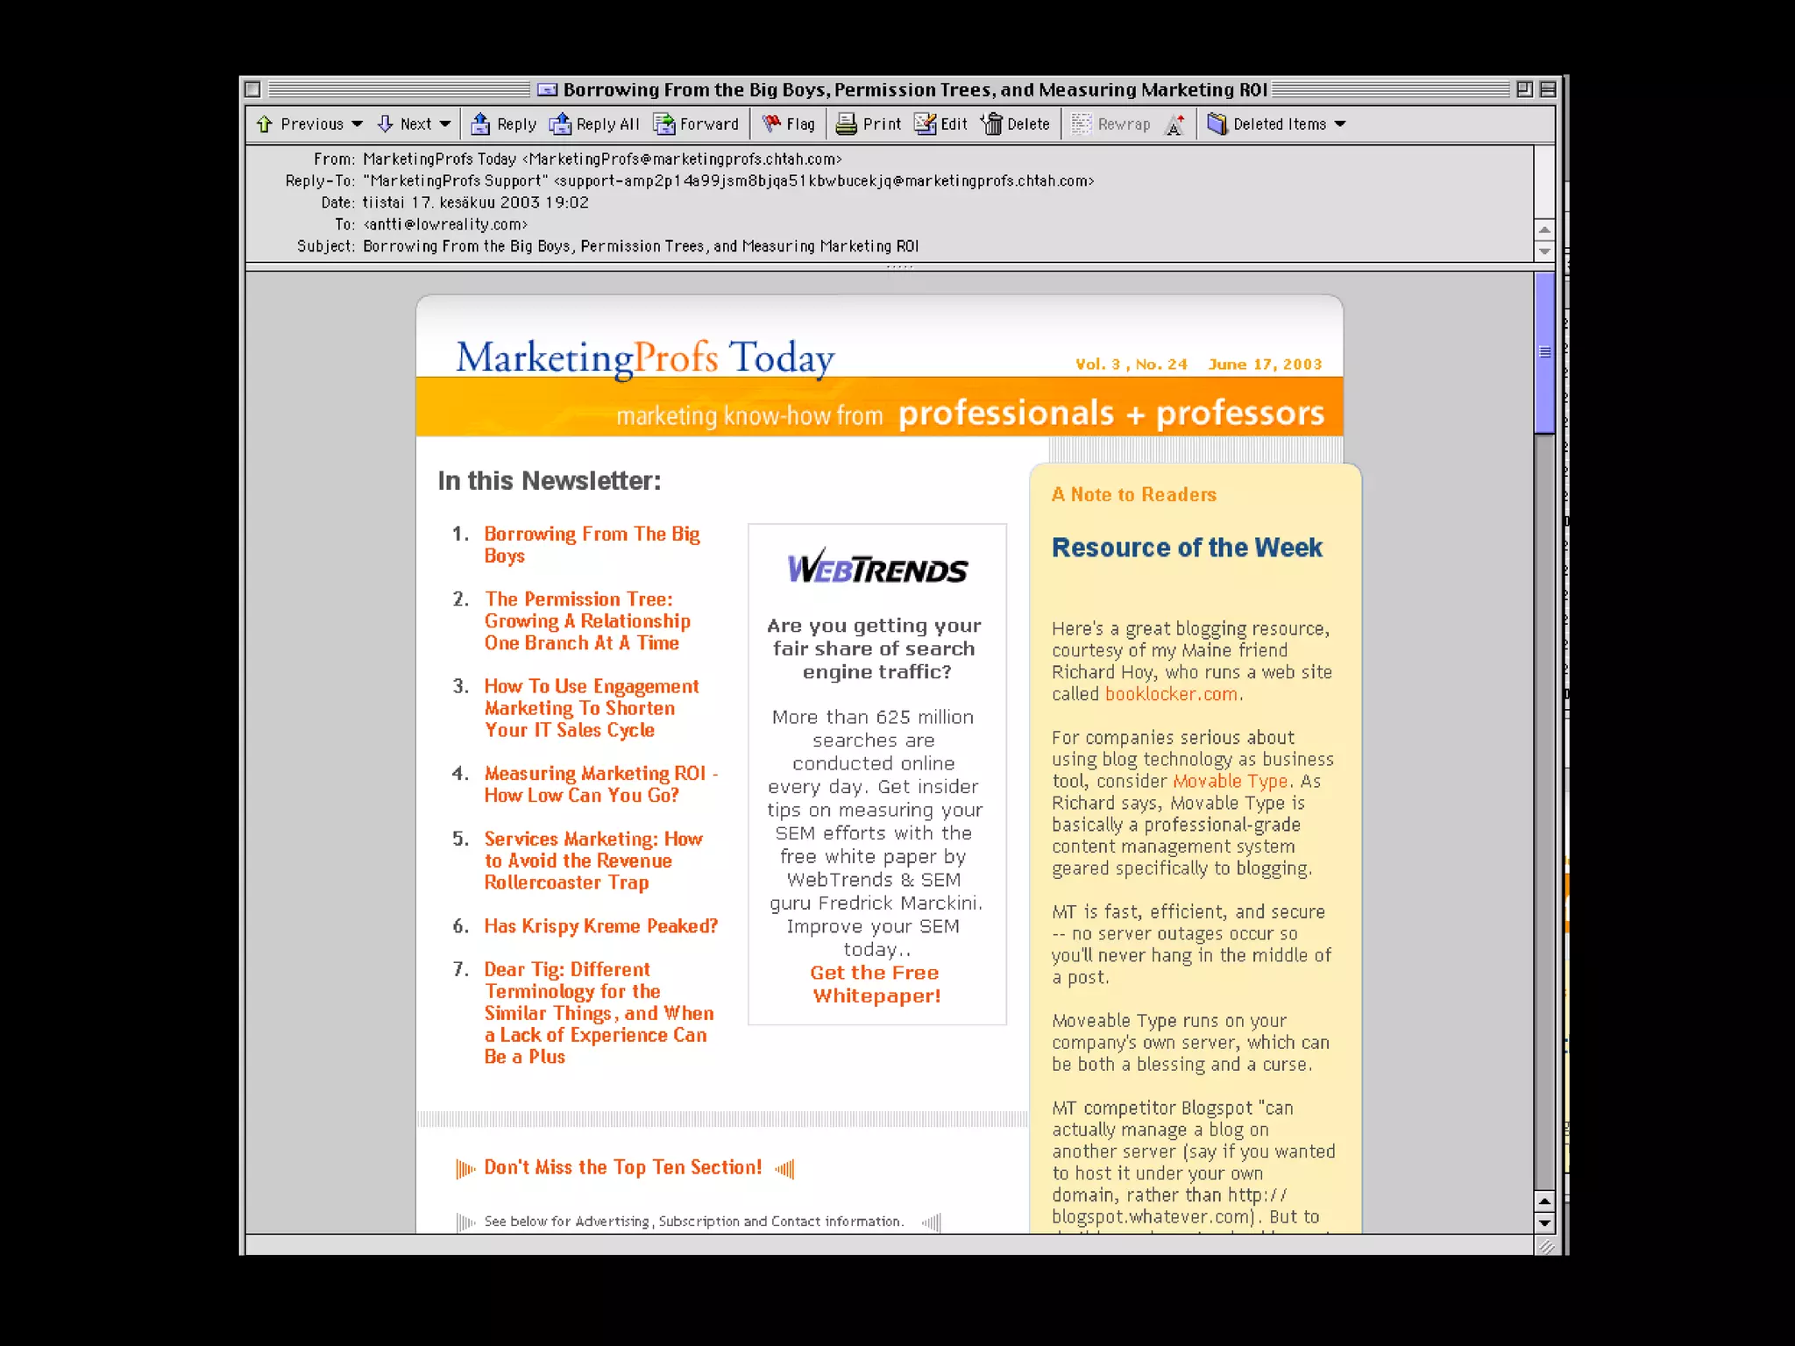Screen dimensions: 1795x1346
Task: Open the Next message dropdown arrow
Action: [x=445, y=124]
